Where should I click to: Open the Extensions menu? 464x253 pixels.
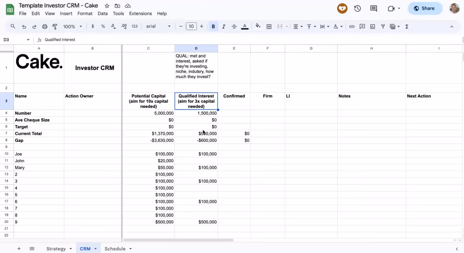[x=141, y=14]
